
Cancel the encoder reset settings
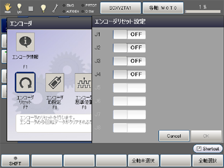click(x=174, y=136)
